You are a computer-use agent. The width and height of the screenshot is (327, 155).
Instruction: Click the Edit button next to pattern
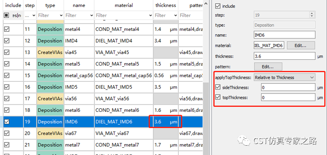pos(268,67)
